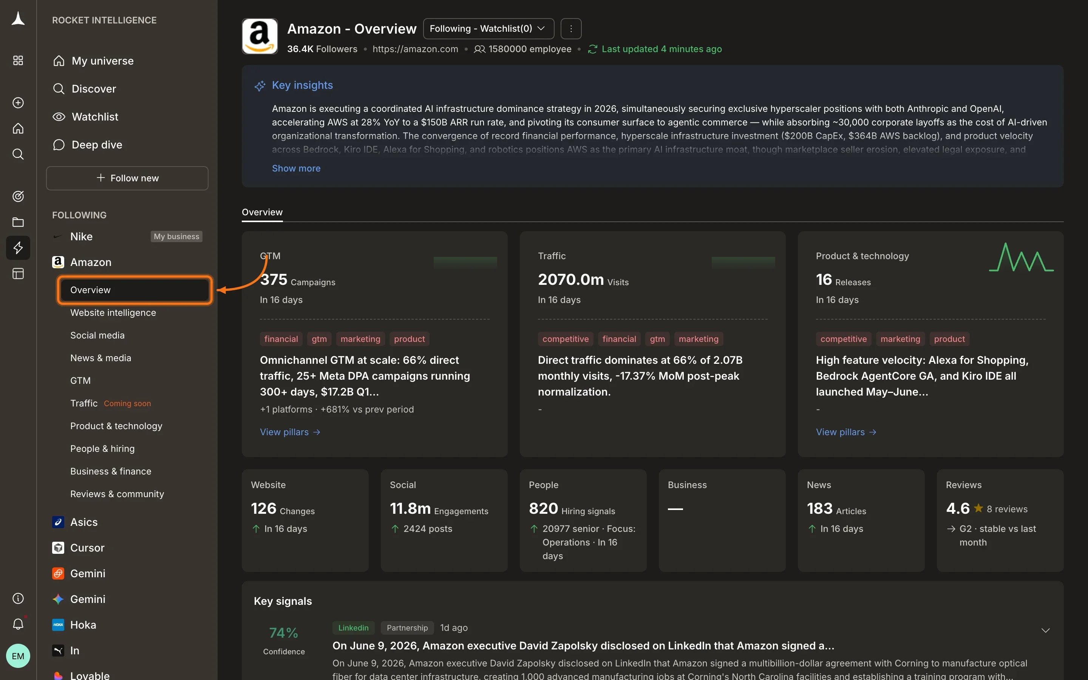Select Overview under Amazon in sidebar
The image size is (1088, 680).
[x=134, y=290]
